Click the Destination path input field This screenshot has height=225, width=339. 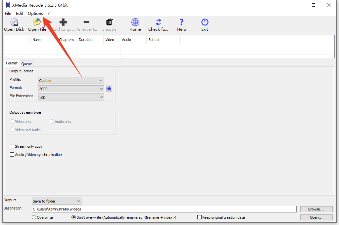pyautogui.click(x=164, y=209)
